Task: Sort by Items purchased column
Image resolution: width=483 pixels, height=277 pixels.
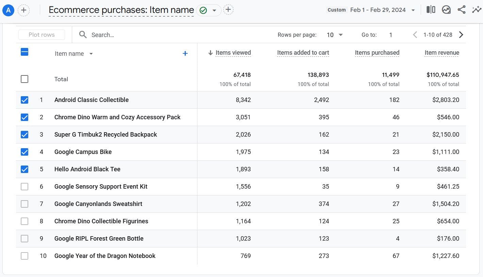Action: tap(377, 53)
